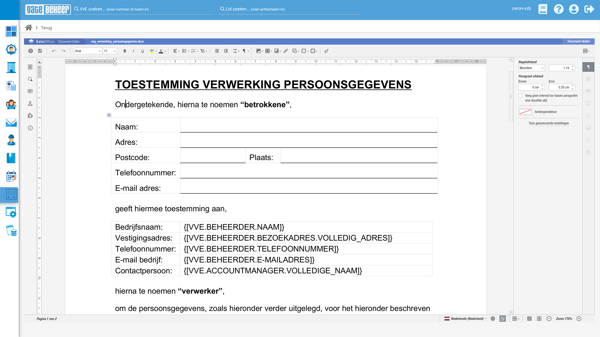Open the dashboard tiles in sidebar
Screen dimensions: 600x337
[x=11, y=31]
